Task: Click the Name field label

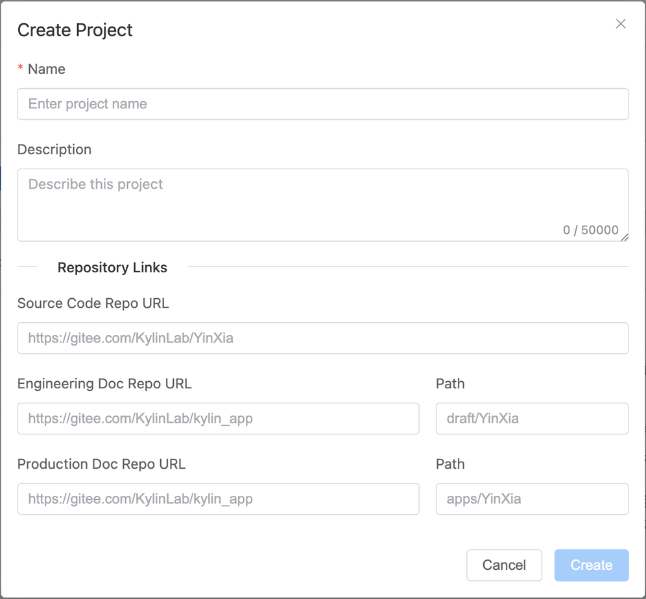Action: pos(47,69)
